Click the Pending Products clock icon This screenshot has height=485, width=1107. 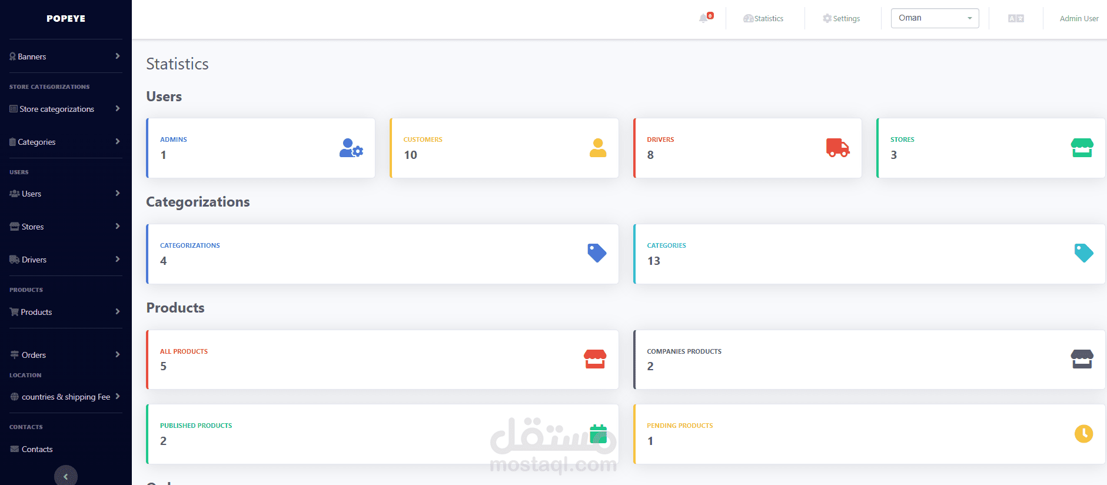1084,434
